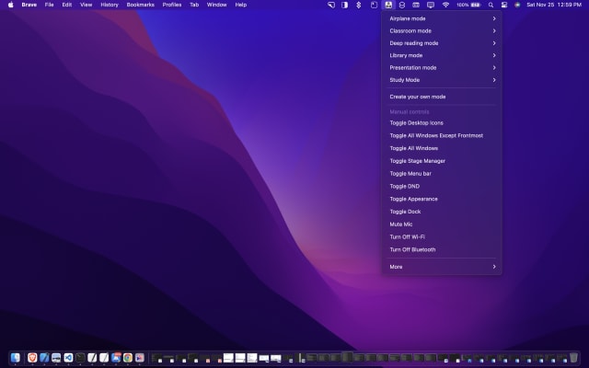Click the highlighted modes app menu bar icon
The height and width of the screenshot is (368, 589).
[388, 5]
